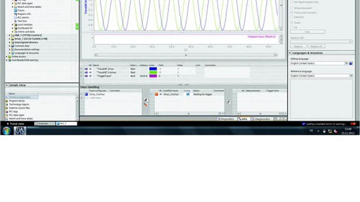Select the Languages & resources tree icon
This screenshot has height=202, width=360.
click(13, 53)
